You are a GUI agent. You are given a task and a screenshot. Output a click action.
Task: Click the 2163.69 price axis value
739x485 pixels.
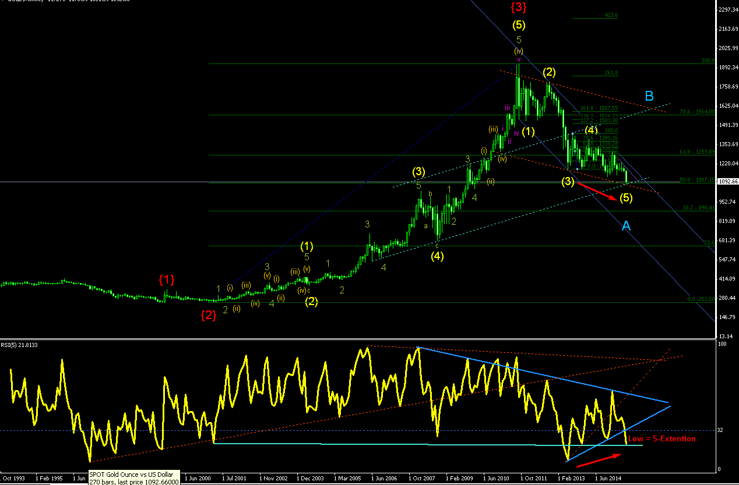[x=729, y=29]
